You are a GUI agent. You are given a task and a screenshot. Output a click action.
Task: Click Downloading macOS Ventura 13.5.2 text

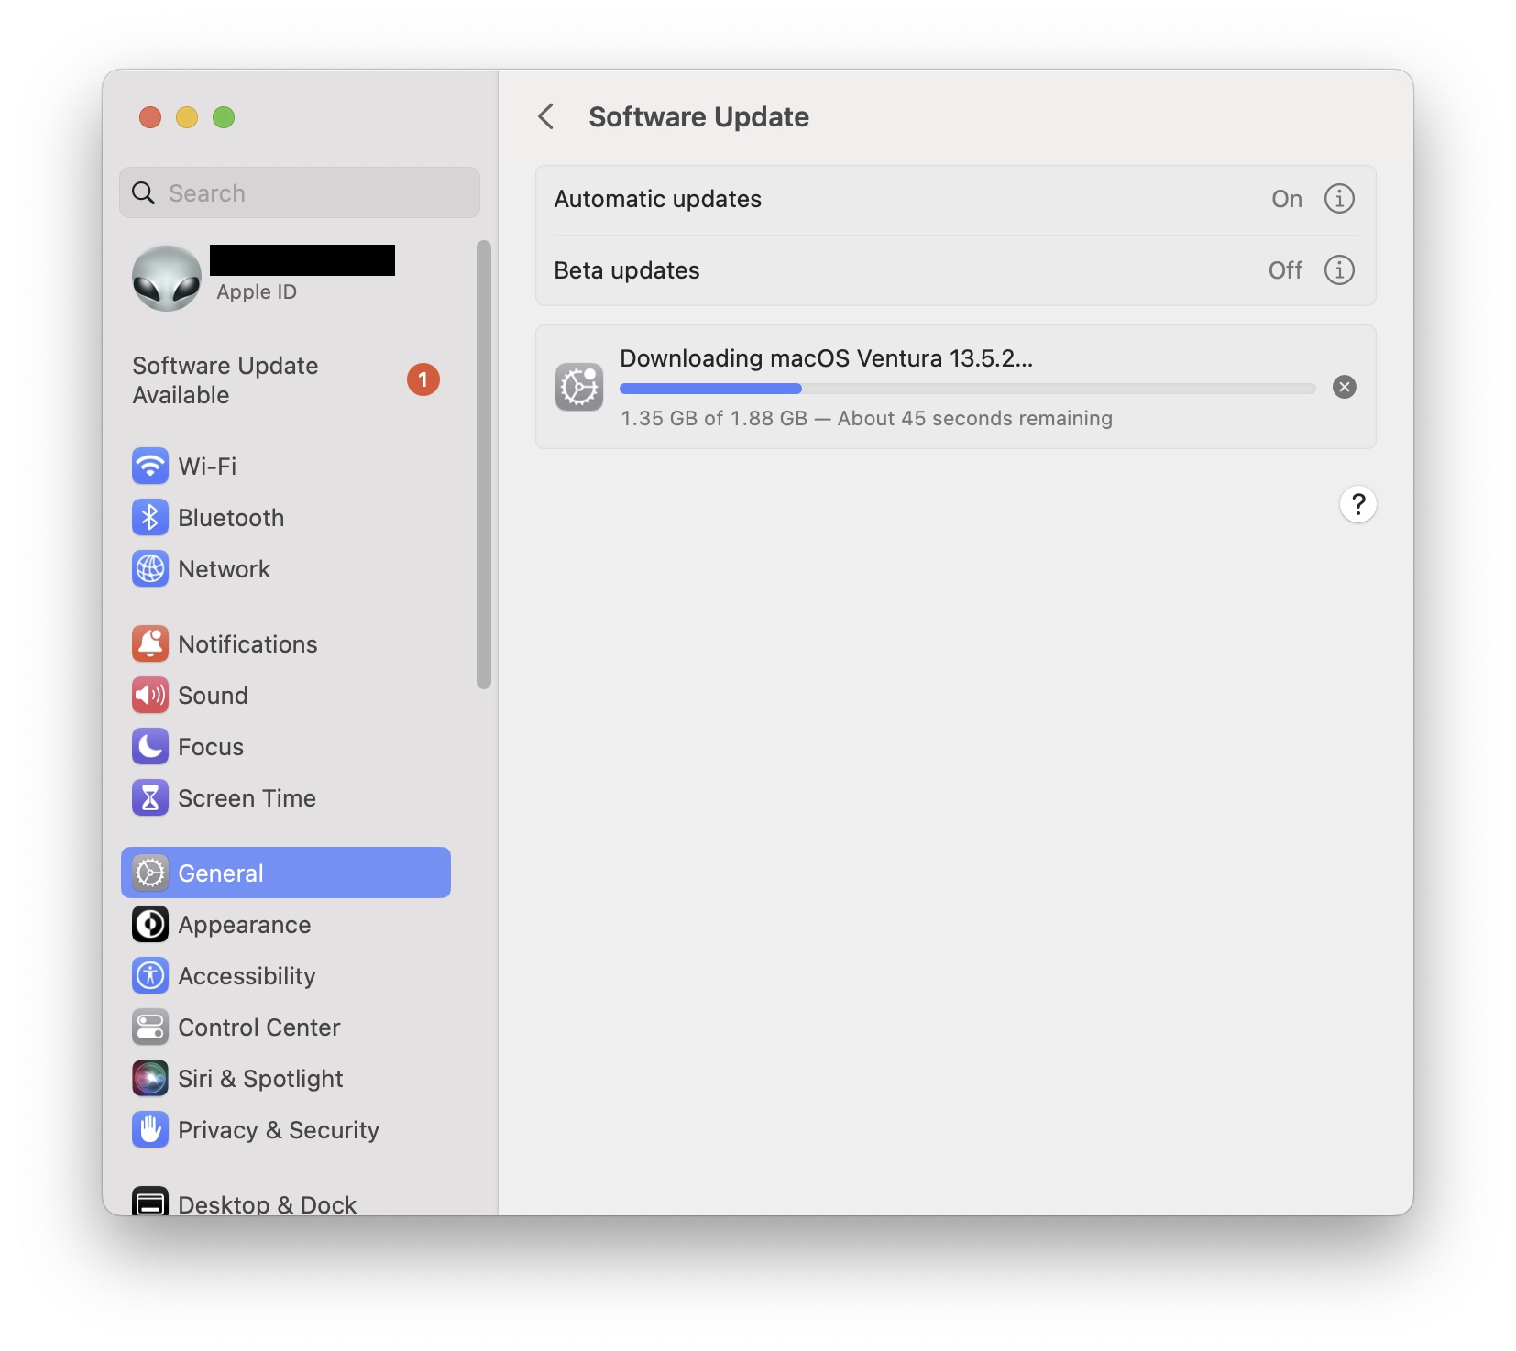pyautogui.click(x=827, y=358)
